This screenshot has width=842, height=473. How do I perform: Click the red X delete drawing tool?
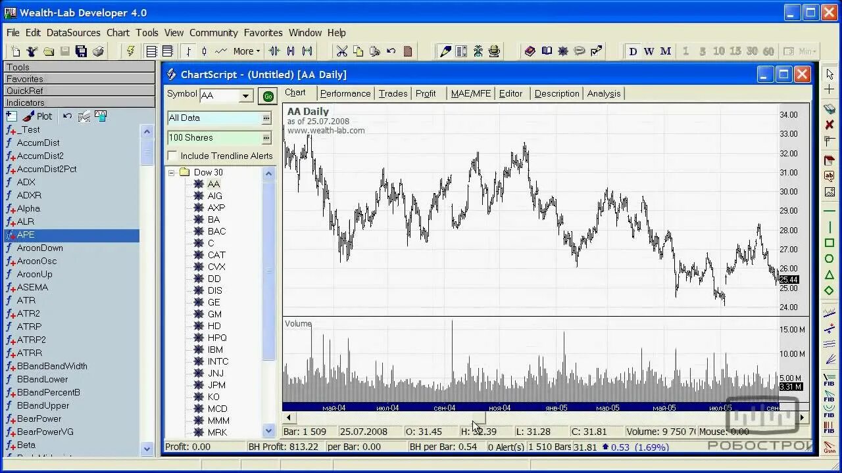point(830,125)
